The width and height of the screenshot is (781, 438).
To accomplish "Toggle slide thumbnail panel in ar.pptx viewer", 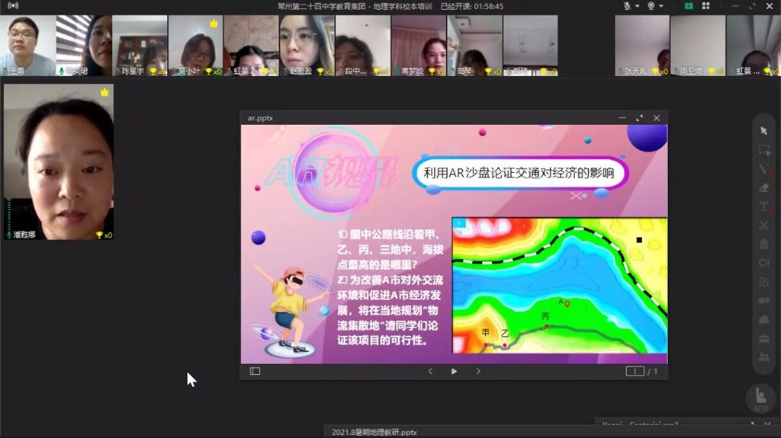I will 255,371.
